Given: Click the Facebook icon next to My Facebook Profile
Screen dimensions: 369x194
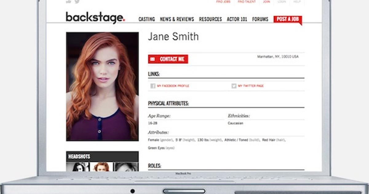Looking at the screenshot, I should pyautogui.click(x=153, y=86).
